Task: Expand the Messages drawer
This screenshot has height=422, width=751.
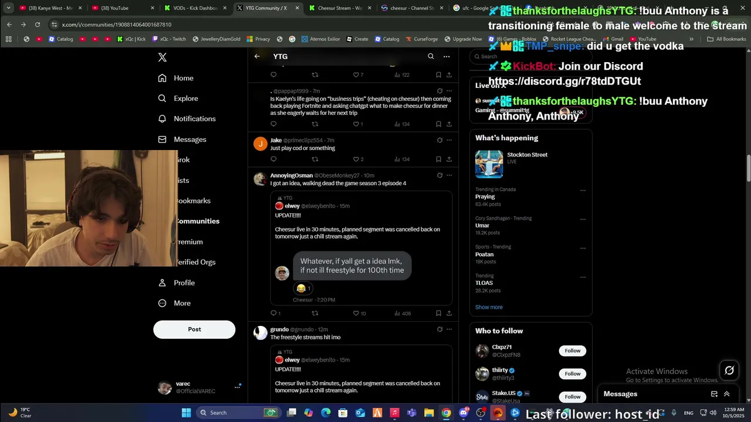Action: 726,394
